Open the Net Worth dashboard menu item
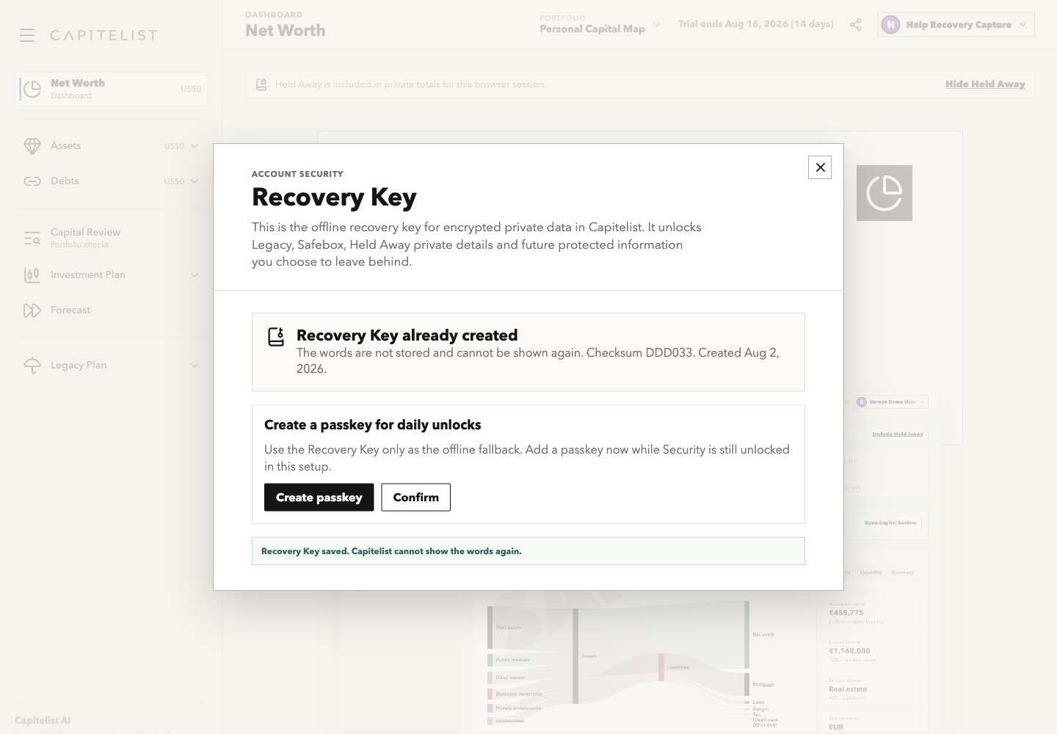This screenshot has width=1057, height=734. click(111, 89)
